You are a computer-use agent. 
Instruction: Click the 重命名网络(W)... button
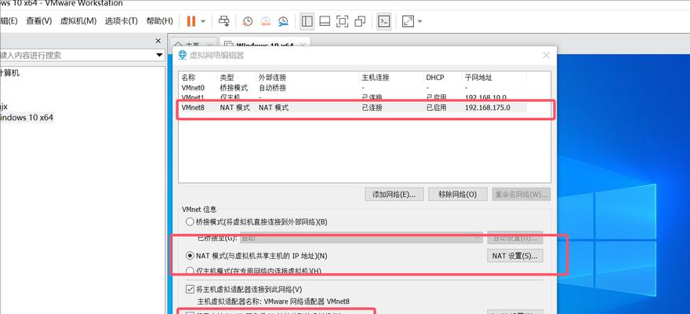pos(521,194)
